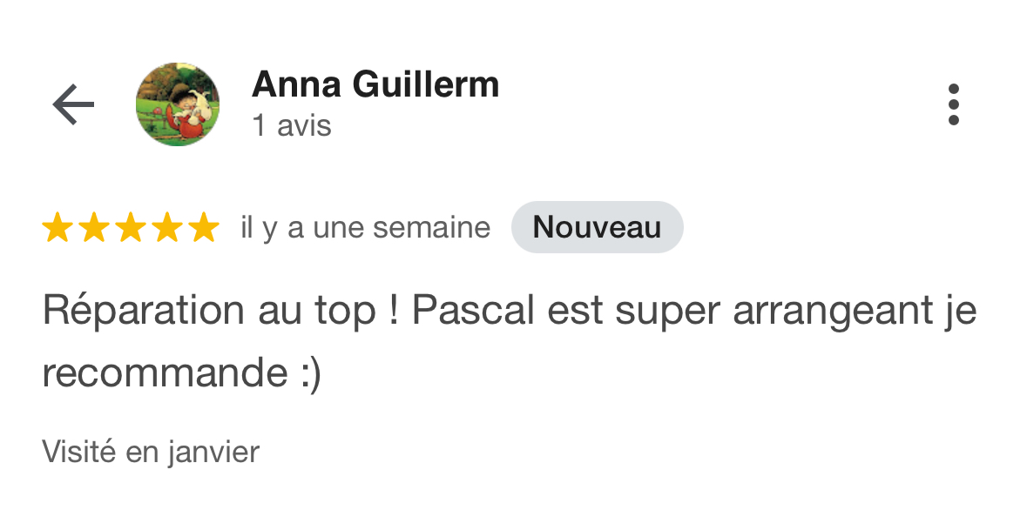Click the first yellow rating star
The image size is (1027, 510).
pyautogui.click(x=57, y=227)
